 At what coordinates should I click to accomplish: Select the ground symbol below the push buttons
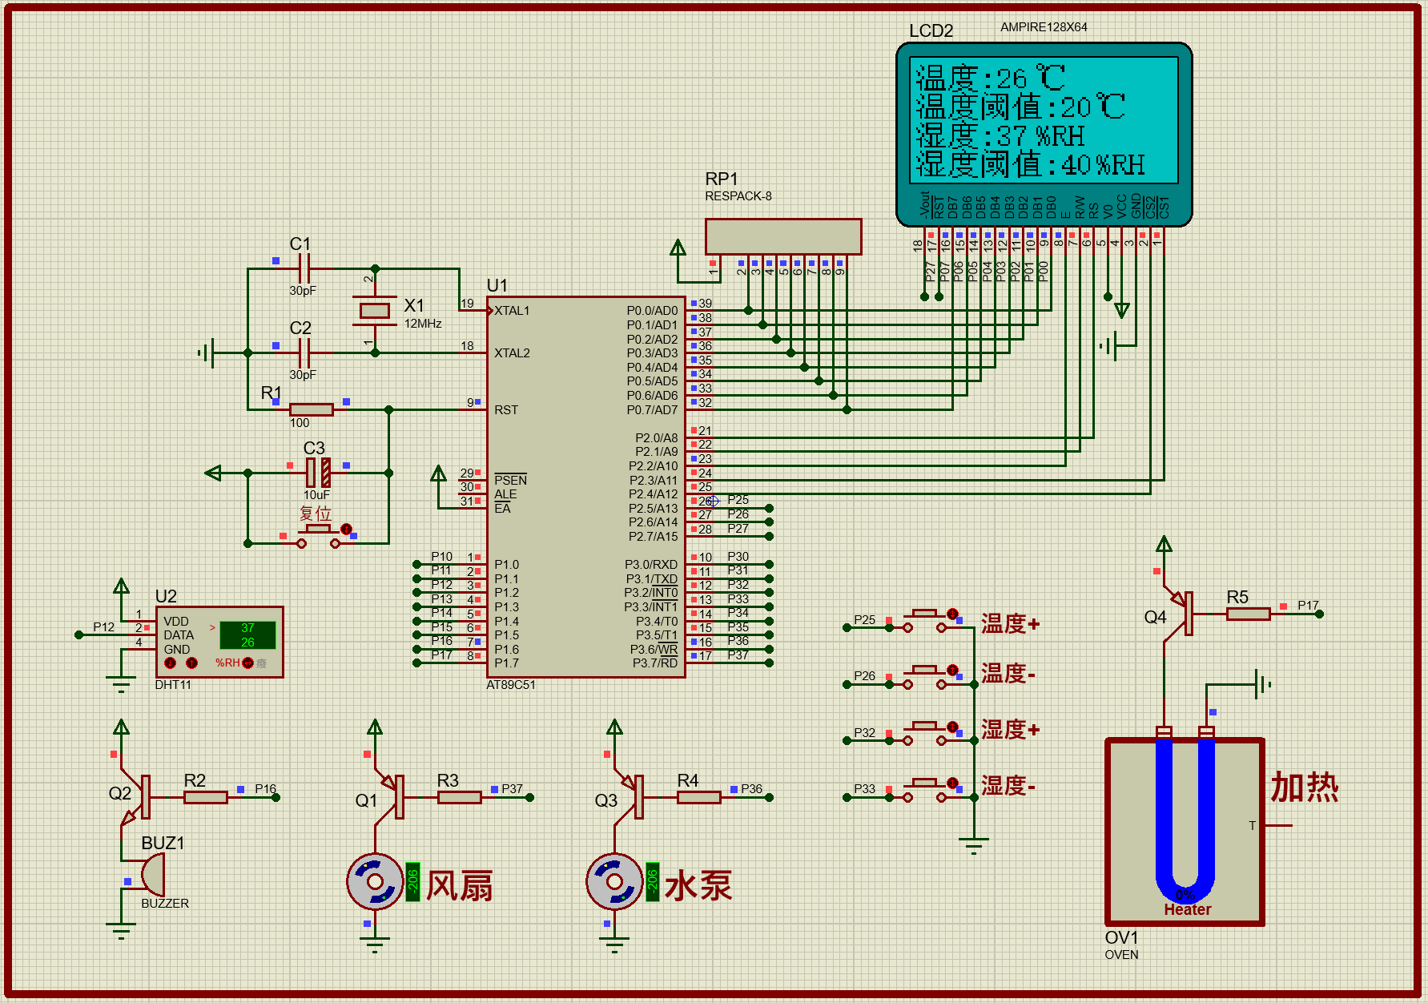pos(974,845)
